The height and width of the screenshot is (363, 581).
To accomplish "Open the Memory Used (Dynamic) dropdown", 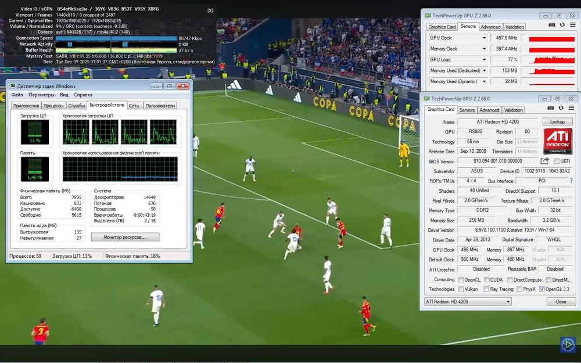I will tap(484, 81).
